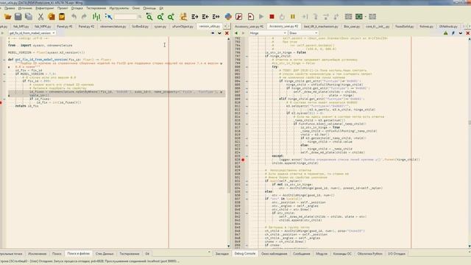Outdent lines with the left-arrow icon
The width and height of the screenshot is (471, 265).
[205, 16]
